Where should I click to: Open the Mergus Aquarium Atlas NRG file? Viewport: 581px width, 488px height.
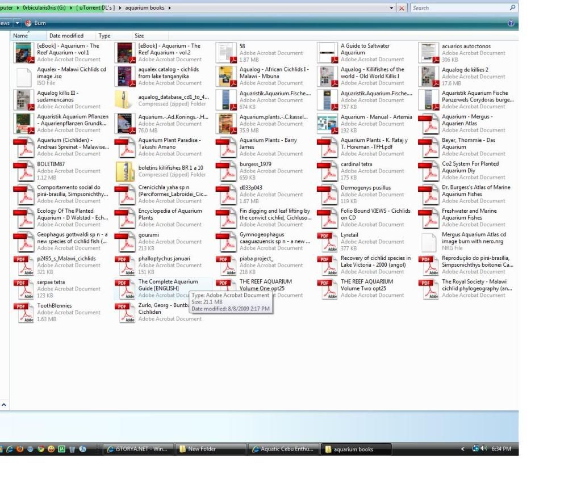(474, 238)
